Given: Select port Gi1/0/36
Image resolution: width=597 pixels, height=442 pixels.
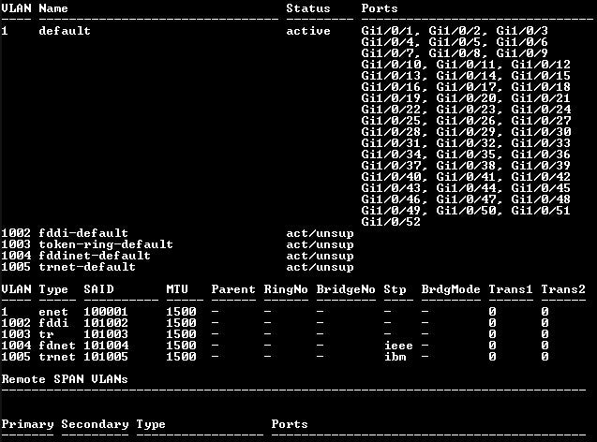Looking at the screenshot, I should pyautogui.click(x=541, y=155).
